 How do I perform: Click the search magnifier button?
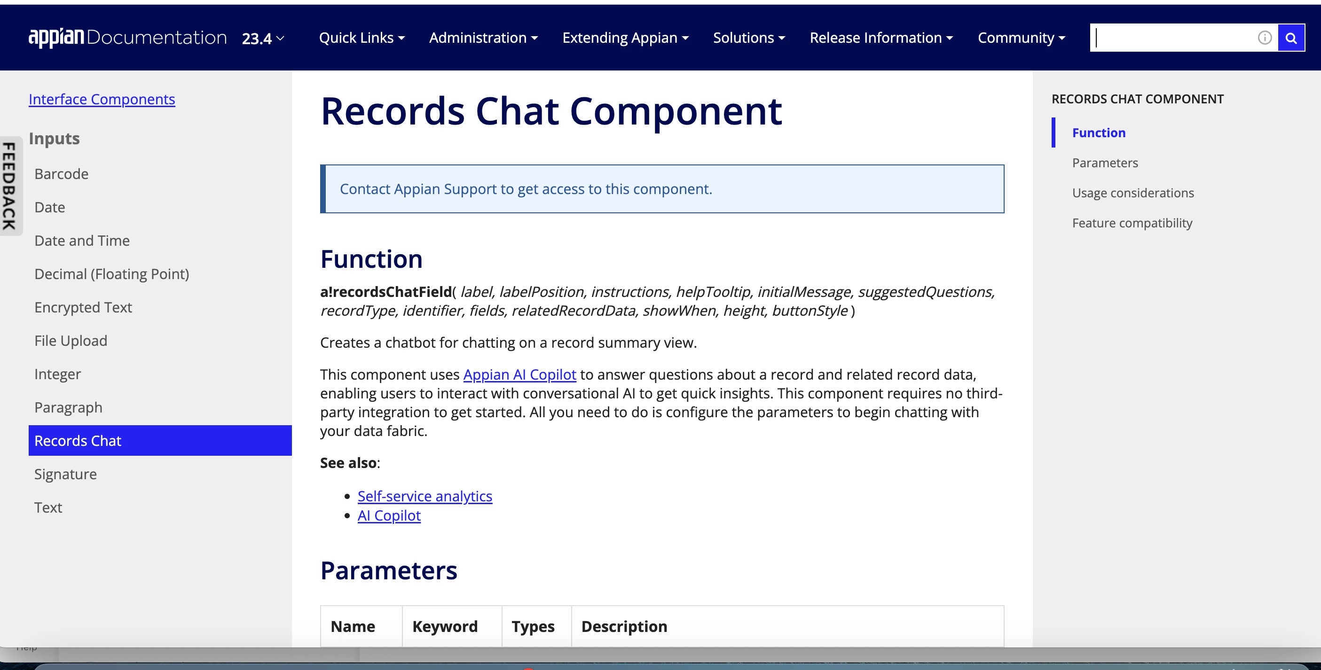tap(1291, 38)
